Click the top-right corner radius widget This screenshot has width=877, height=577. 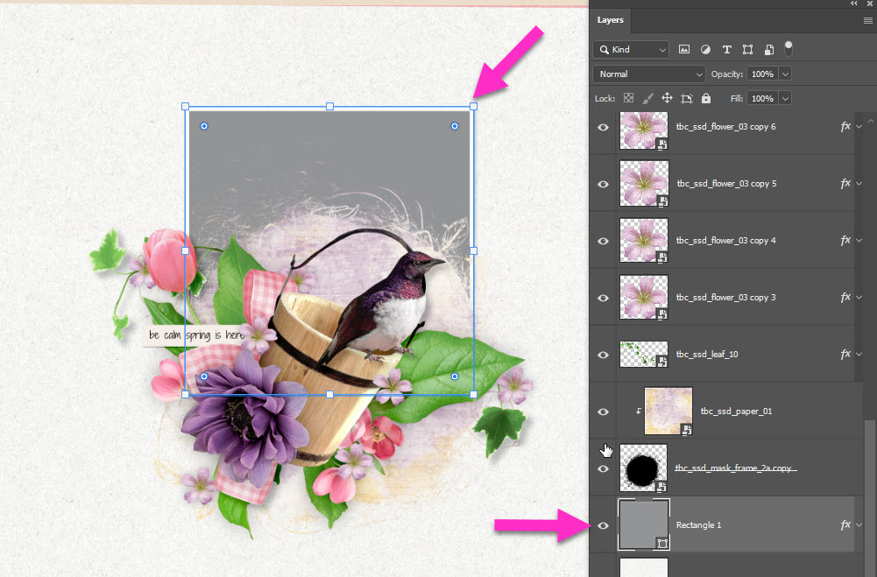[455, 126]
